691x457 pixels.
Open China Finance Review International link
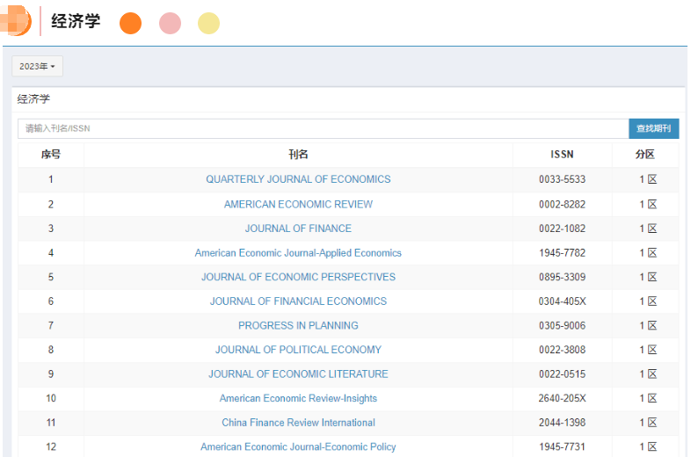(298, 423)
